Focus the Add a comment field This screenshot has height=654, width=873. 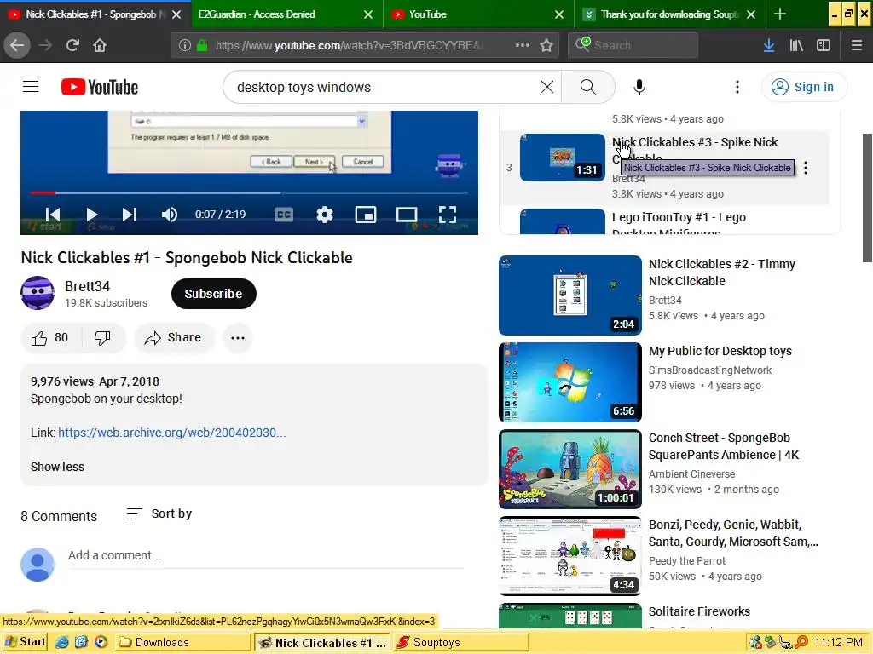266,555
